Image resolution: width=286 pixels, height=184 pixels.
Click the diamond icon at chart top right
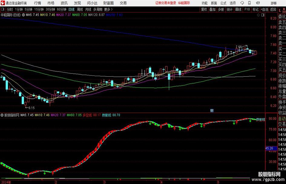pyautogui.click(x=258, y=15)
